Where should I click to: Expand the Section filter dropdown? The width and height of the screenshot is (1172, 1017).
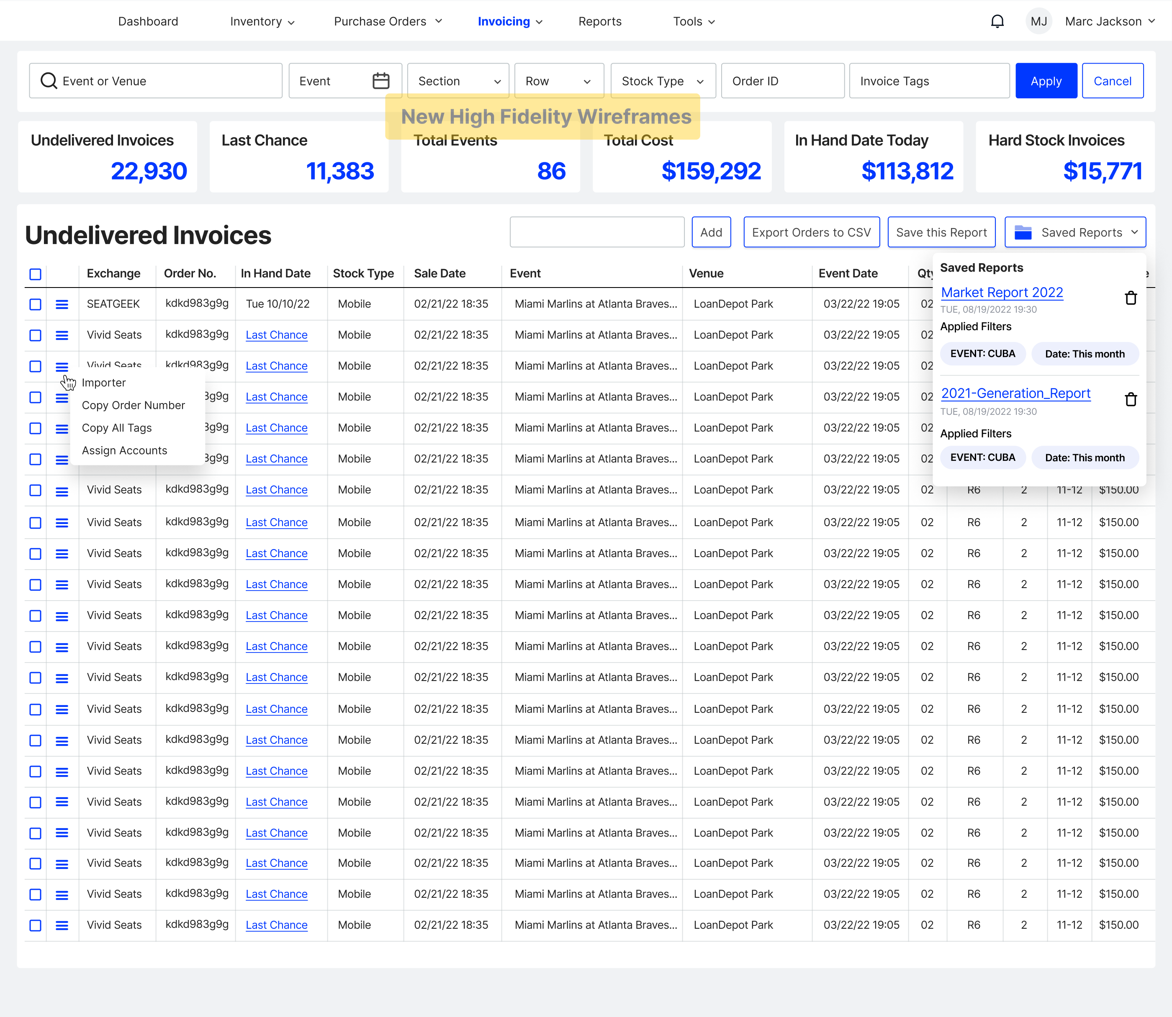[458, 81]
